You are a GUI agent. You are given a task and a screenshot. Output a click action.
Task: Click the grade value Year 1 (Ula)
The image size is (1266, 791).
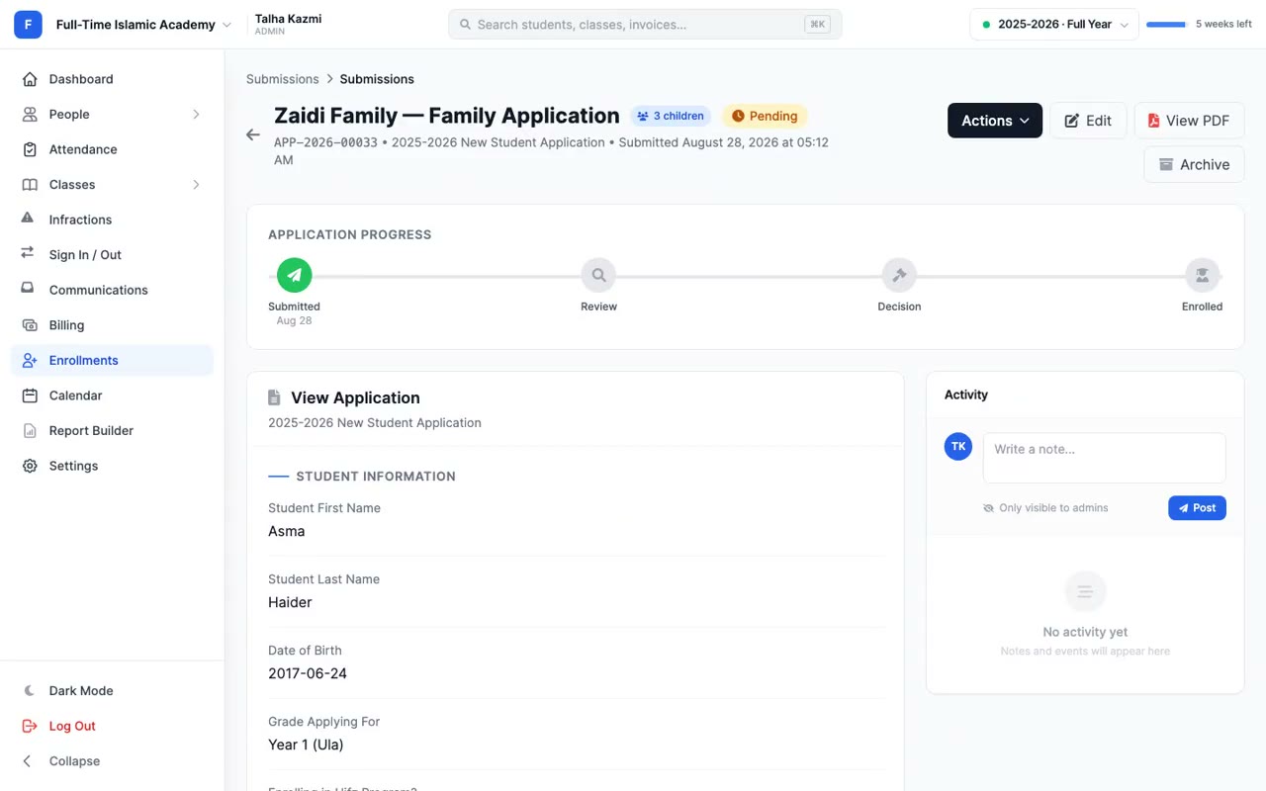point(306,745)
